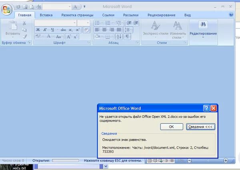Close the Microsoft Office Word dialog
Screen dimensions: 240x170
point(214,108)
